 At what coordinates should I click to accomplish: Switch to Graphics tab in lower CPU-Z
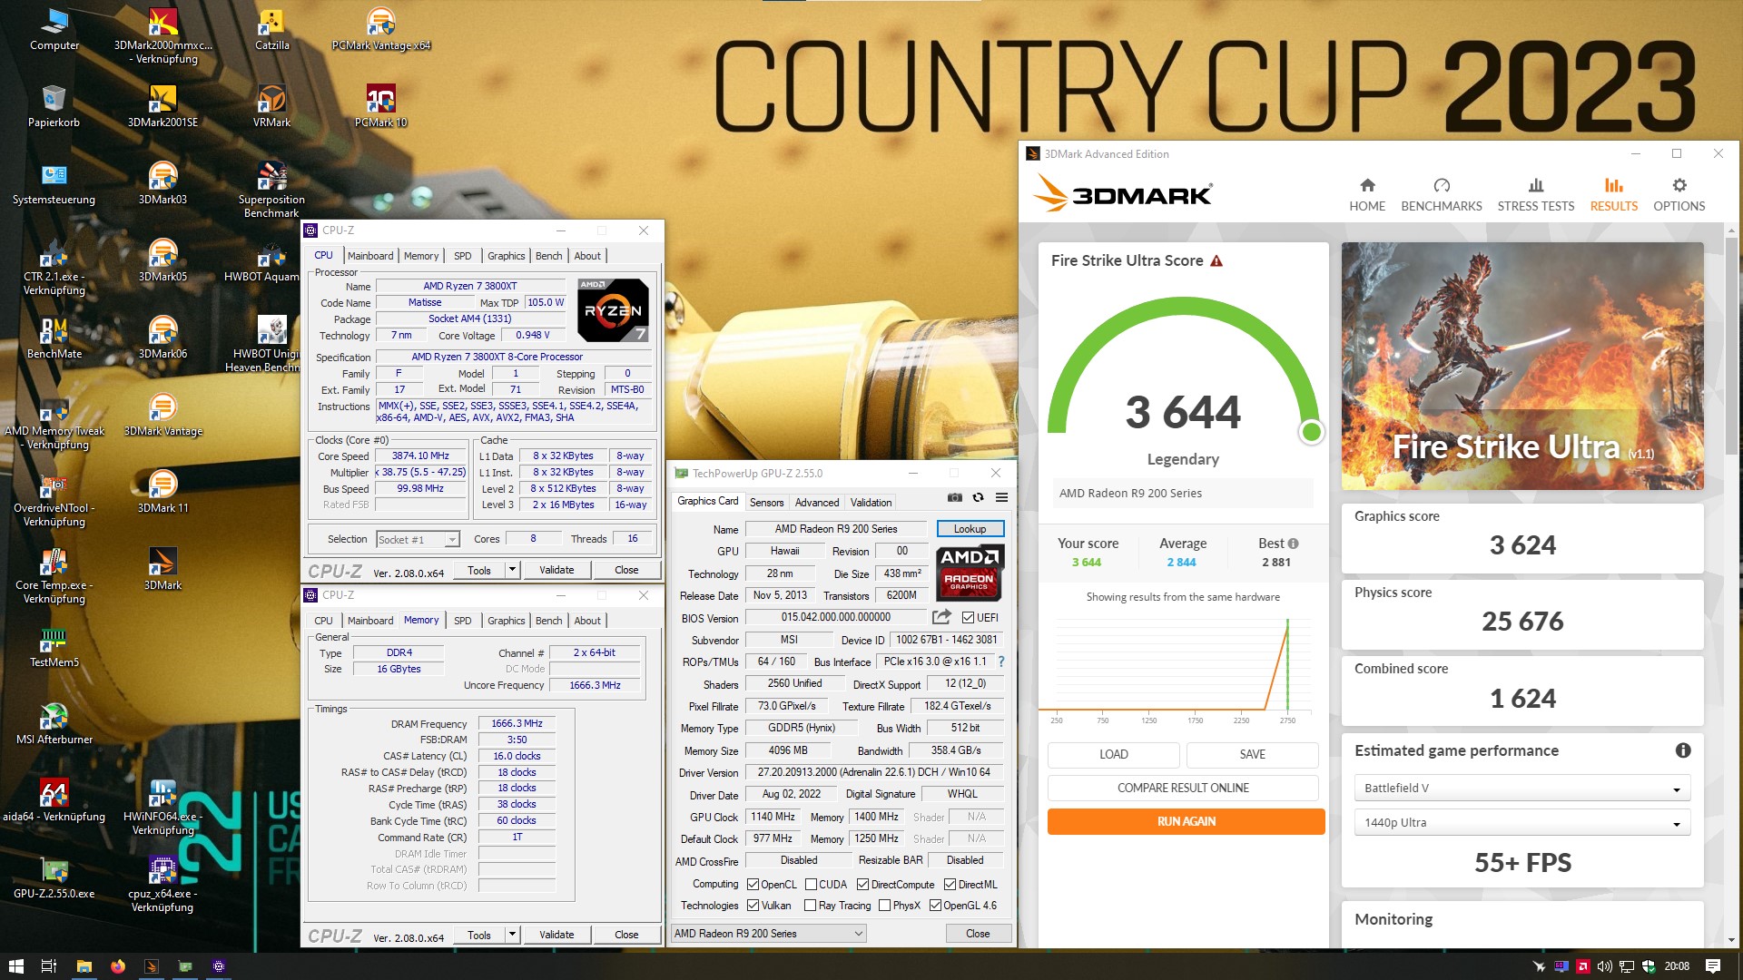(506, 621)
